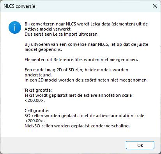Click the line 'Niet-SO cellen worden geplaatst zonder verschaling.'
The image size is (161, 154).
point(77,126)
